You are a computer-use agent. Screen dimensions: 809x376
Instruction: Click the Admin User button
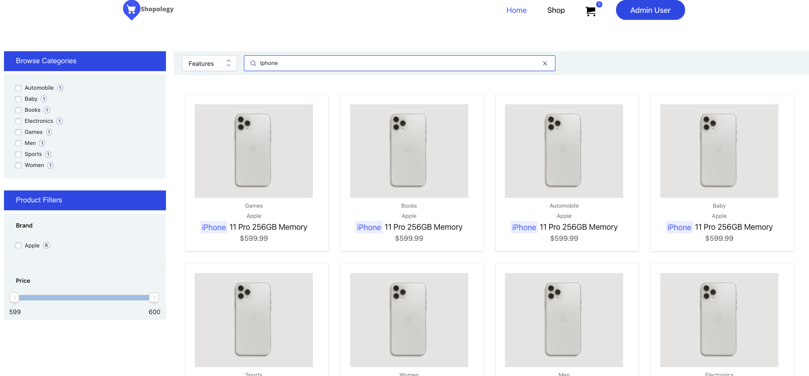650,10
